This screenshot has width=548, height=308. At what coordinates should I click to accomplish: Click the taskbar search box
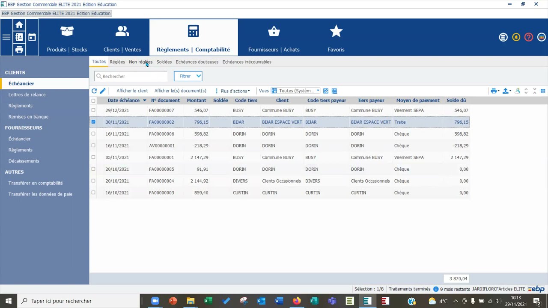78,301
